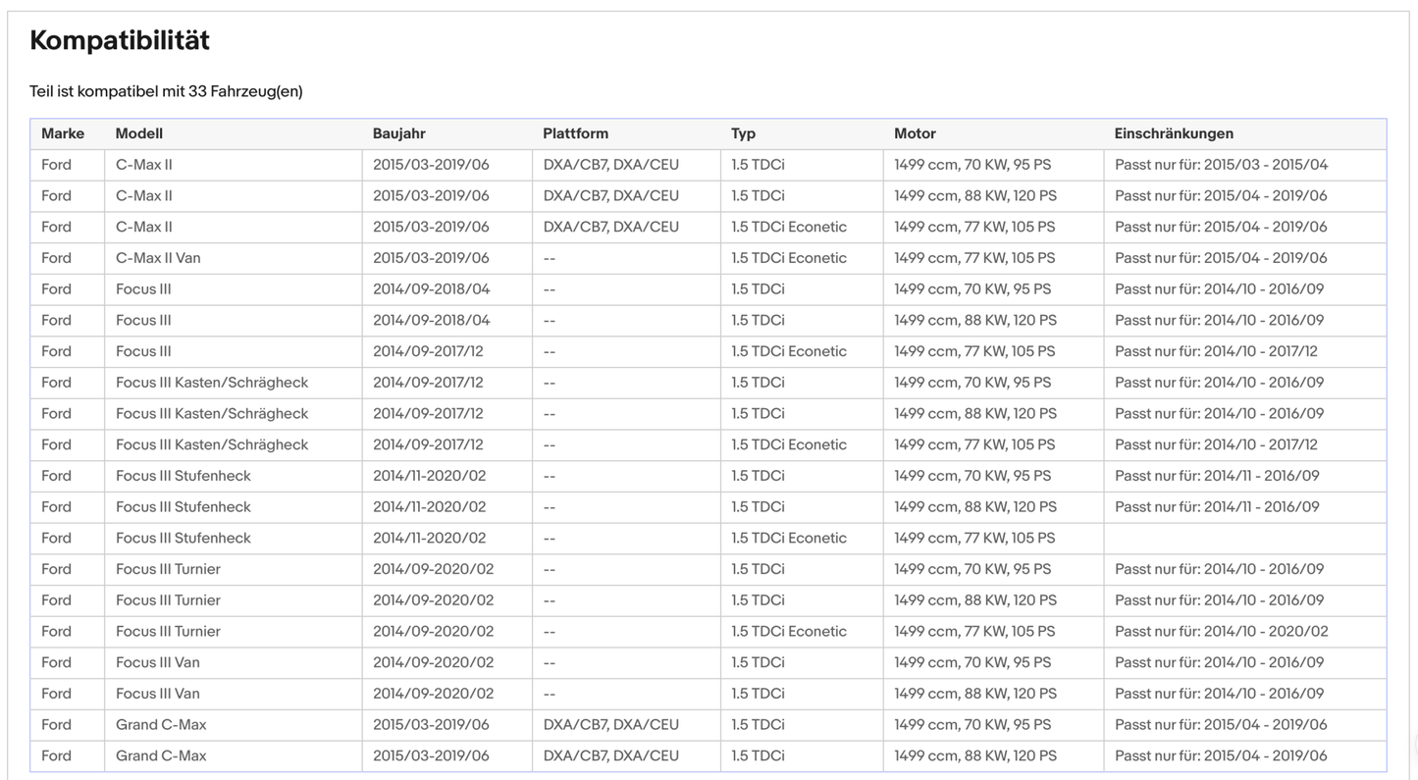Click the last row's Grand C-Max model cell
Image resolution: width=1418 pixels, height=780 pixels.
tap(233, 755)
